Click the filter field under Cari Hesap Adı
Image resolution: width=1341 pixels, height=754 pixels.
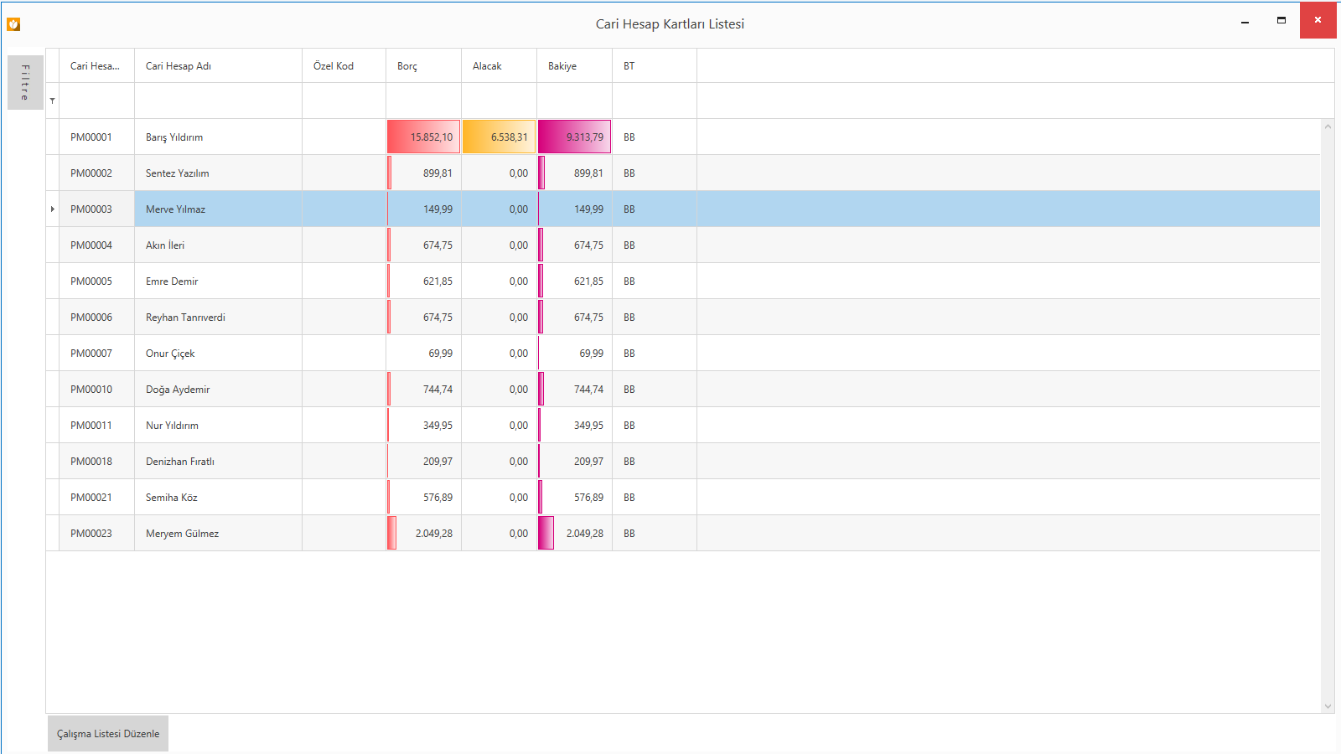click(218, 101)
